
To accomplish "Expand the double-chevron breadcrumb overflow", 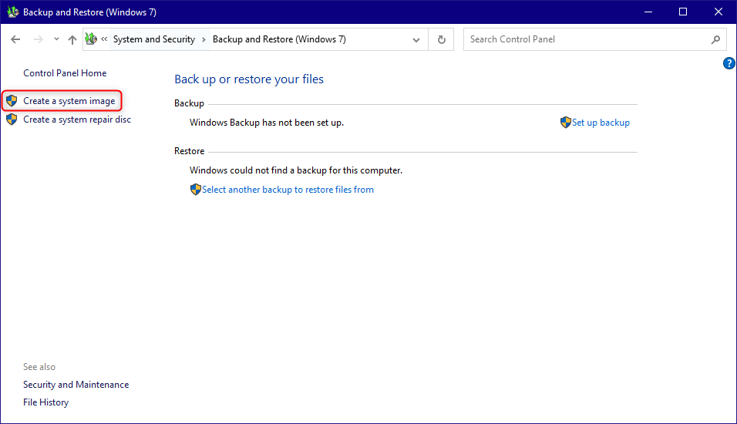I will point(104,39).
